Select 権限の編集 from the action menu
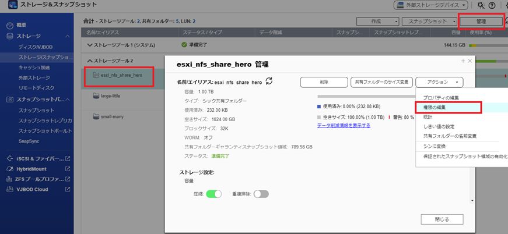The image size is (508, 234). [448, 107]
